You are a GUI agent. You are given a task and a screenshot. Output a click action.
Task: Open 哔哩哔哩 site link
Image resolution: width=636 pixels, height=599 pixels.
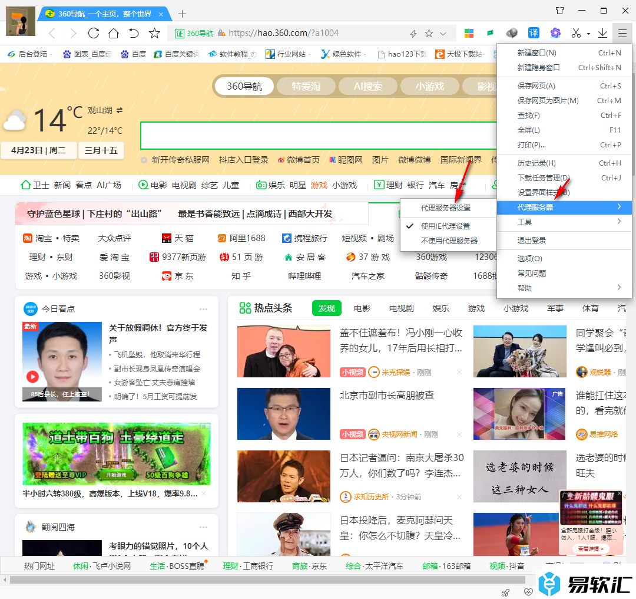point(304,276)
